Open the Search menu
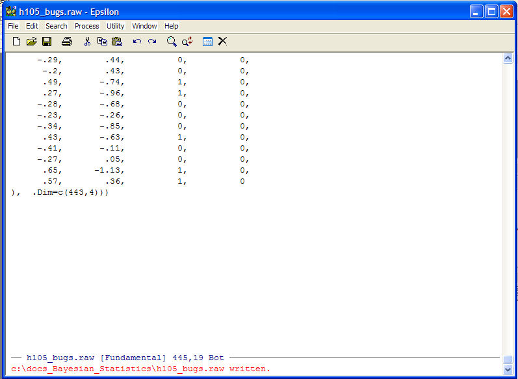 tap(56, 26)
